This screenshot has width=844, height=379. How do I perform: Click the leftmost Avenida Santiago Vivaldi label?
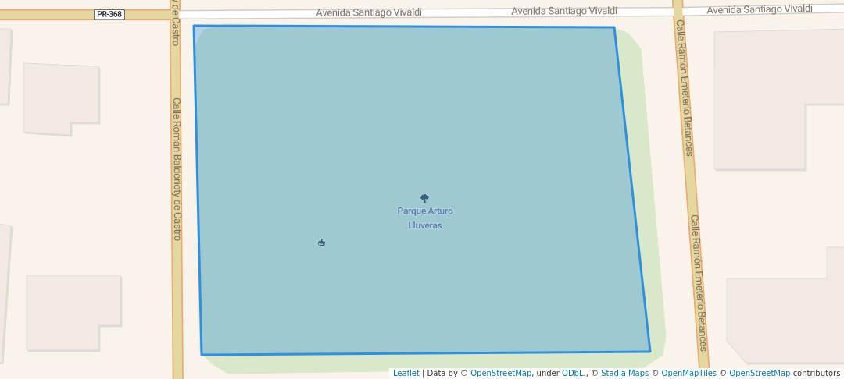click(369, 12)
